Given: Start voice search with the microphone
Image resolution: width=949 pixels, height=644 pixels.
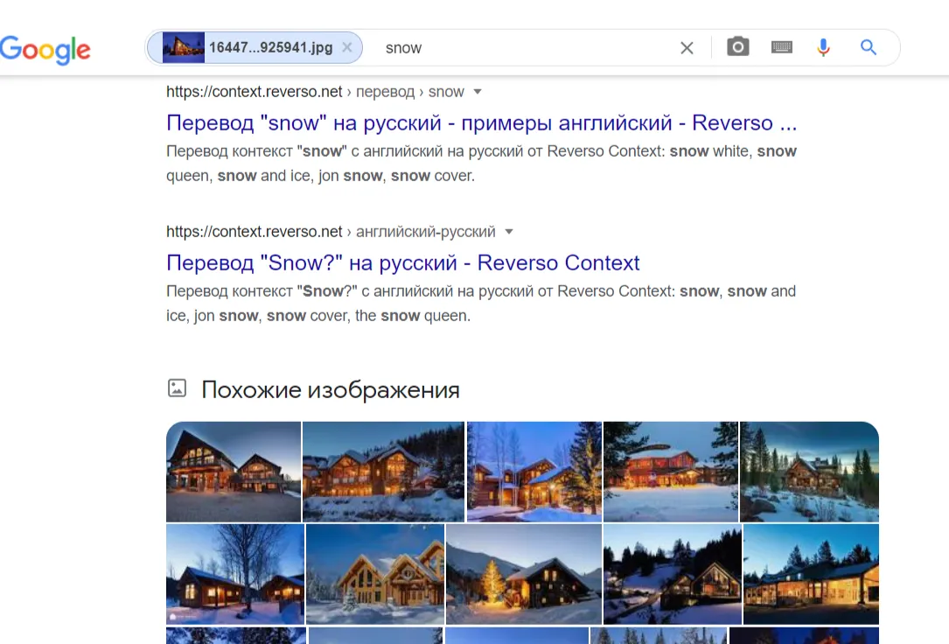Looking at the screenshot, I should pyautogui.click(x=823, y=47).
